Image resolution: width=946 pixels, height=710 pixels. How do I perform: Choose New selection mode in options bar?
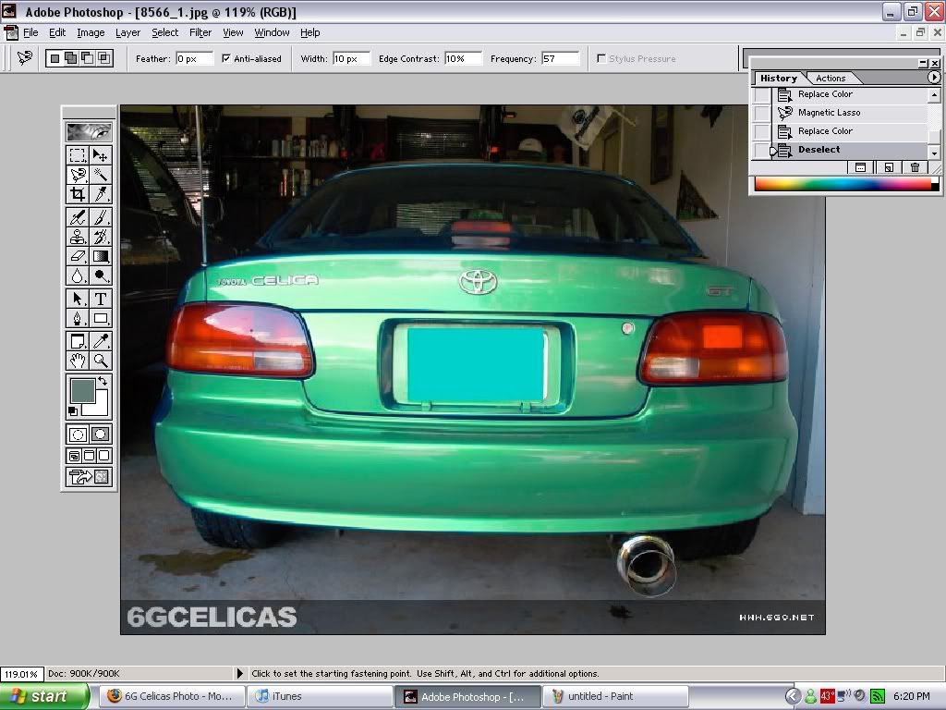point(55,58)
